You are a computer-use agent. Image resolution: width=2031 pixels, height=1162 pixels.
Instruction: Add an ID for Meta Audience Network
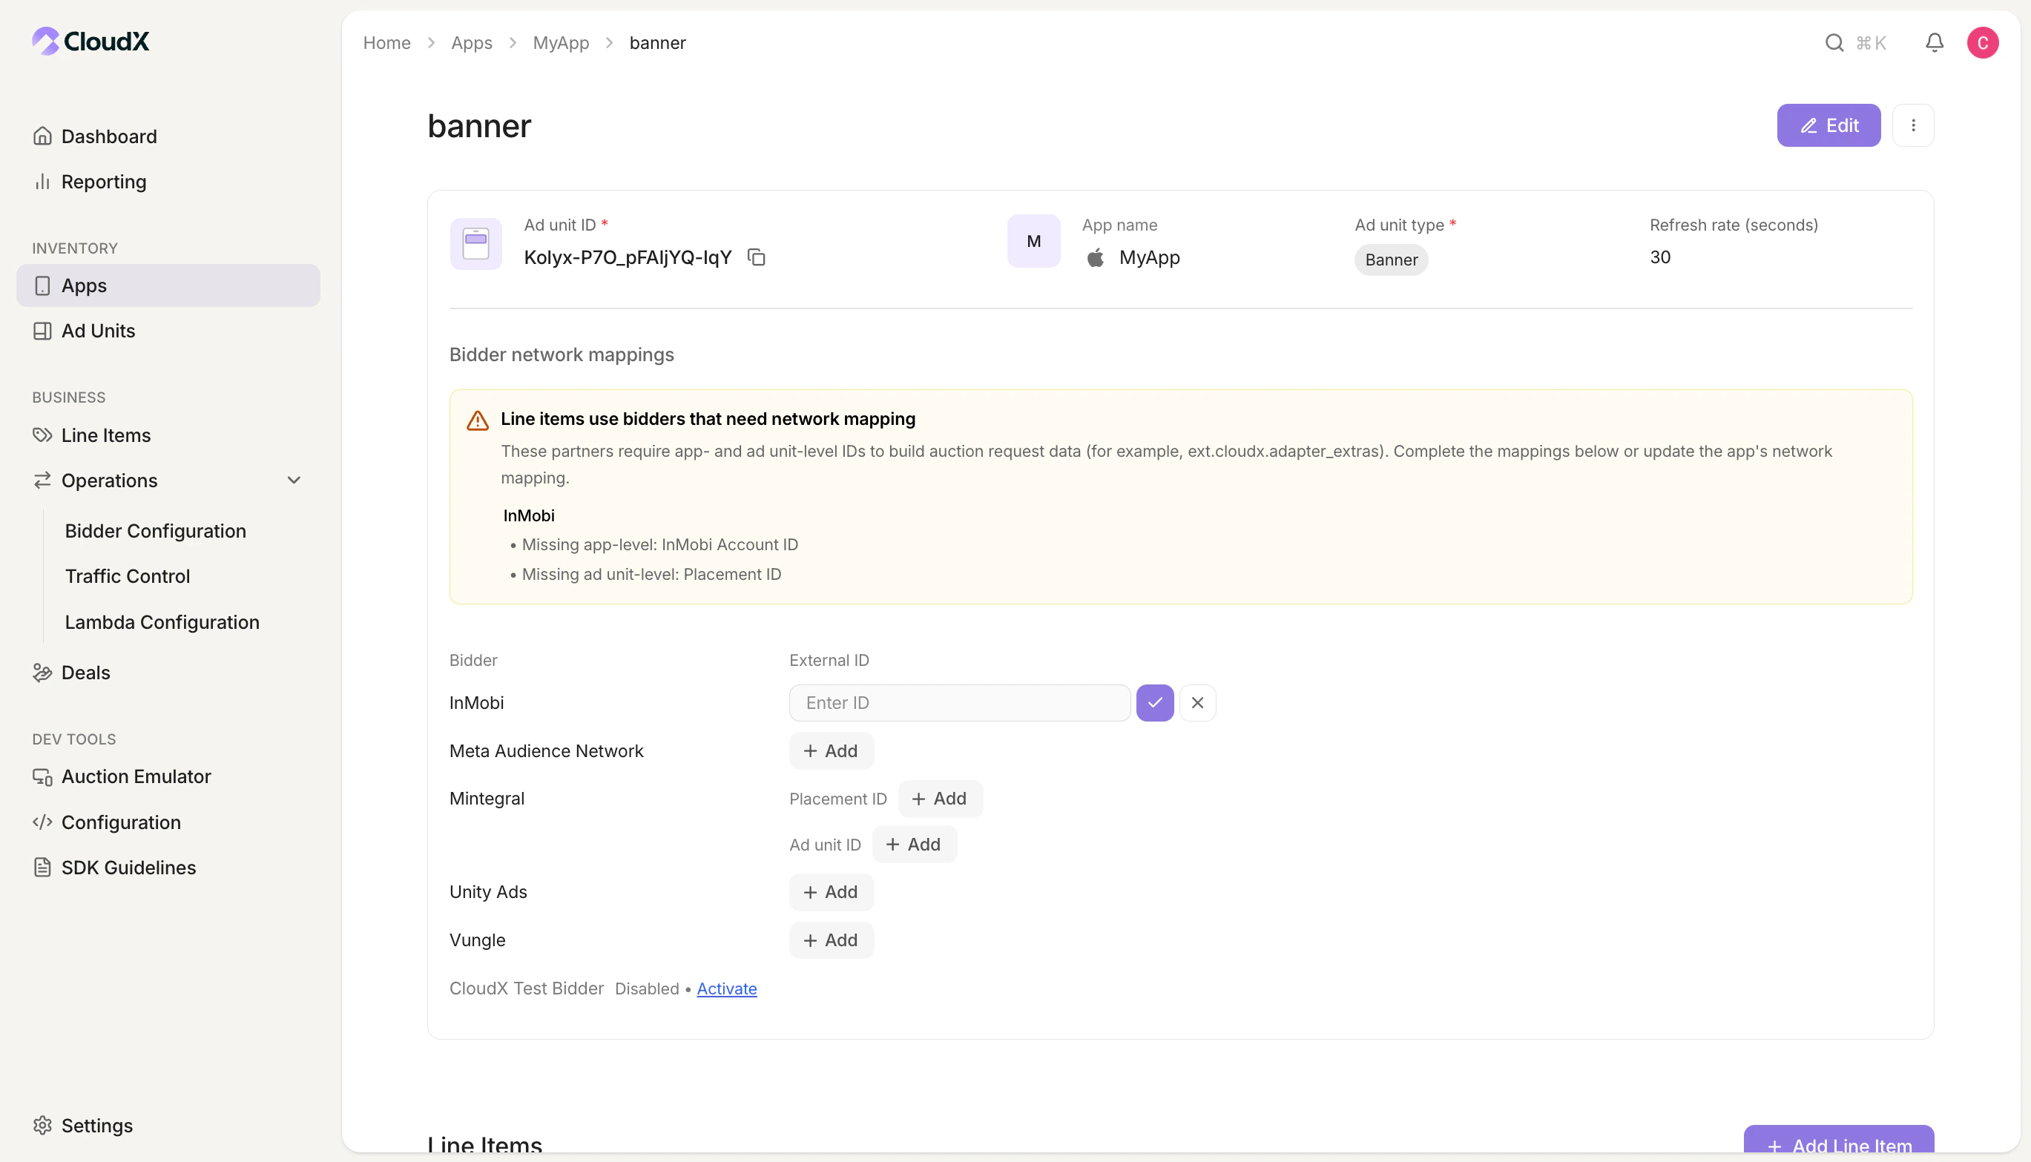click(x=831, y=751)
